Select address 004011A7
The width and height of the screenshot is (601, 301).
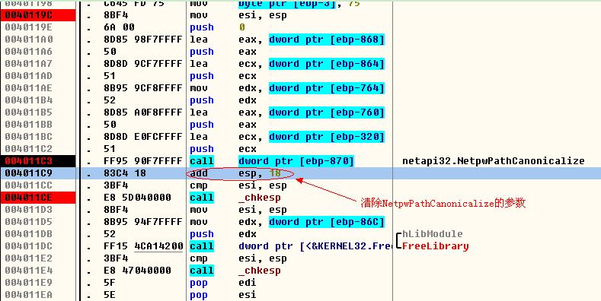29,64
